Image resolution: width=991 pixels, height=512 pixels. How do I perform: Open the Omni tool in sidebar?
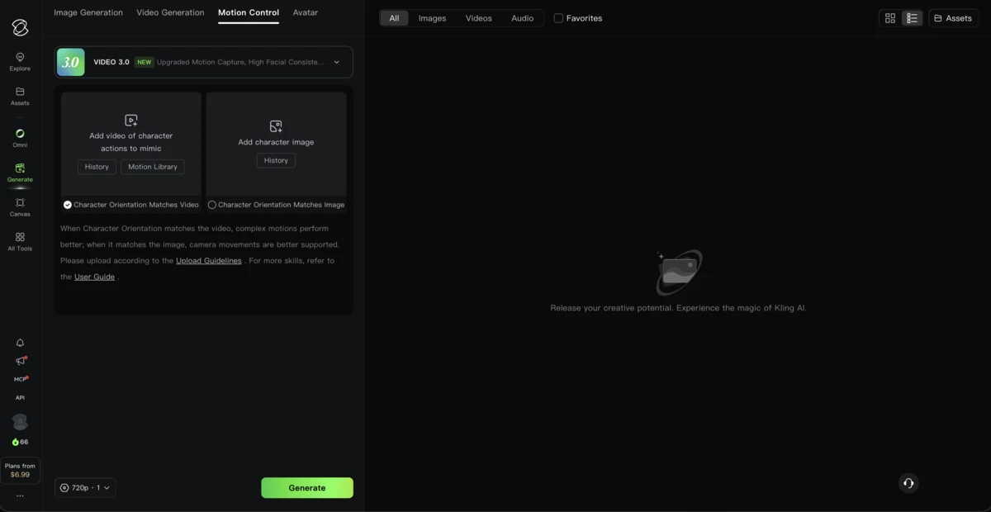(20, 138)
